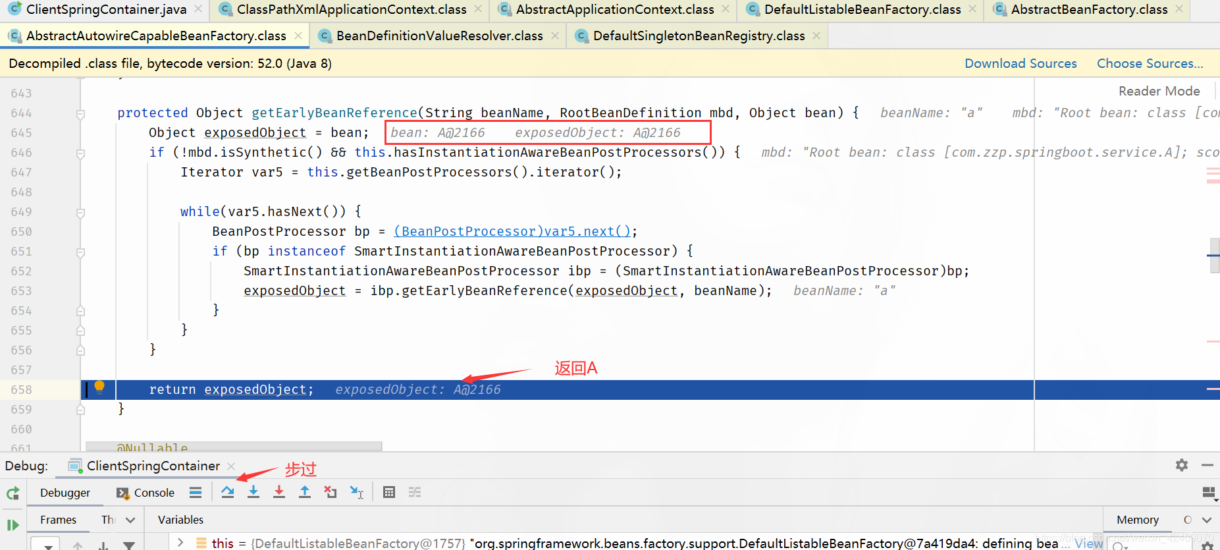Click the Step Into debugger icon

253,492
